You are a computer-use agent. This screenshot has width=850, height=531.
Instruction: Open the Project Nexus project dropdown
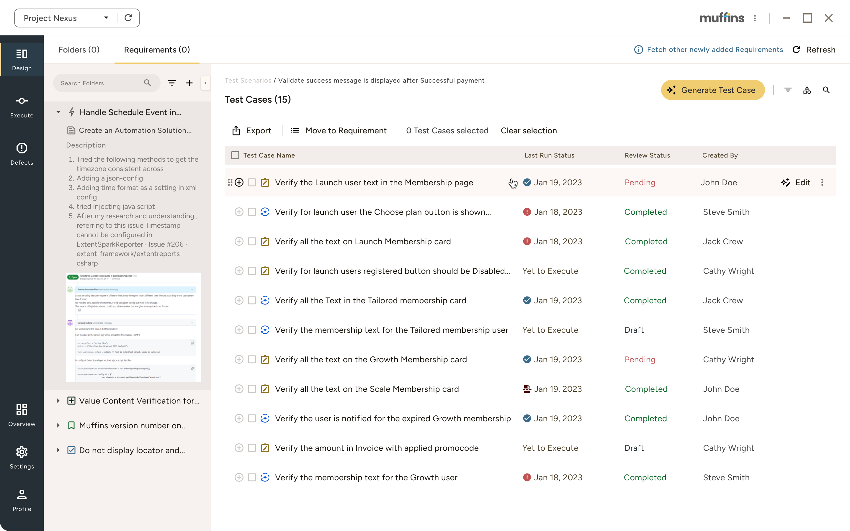106,18
